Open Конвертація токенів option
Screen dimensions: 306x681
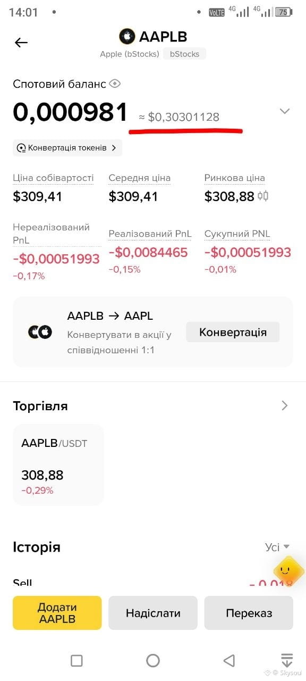[67, 148]
